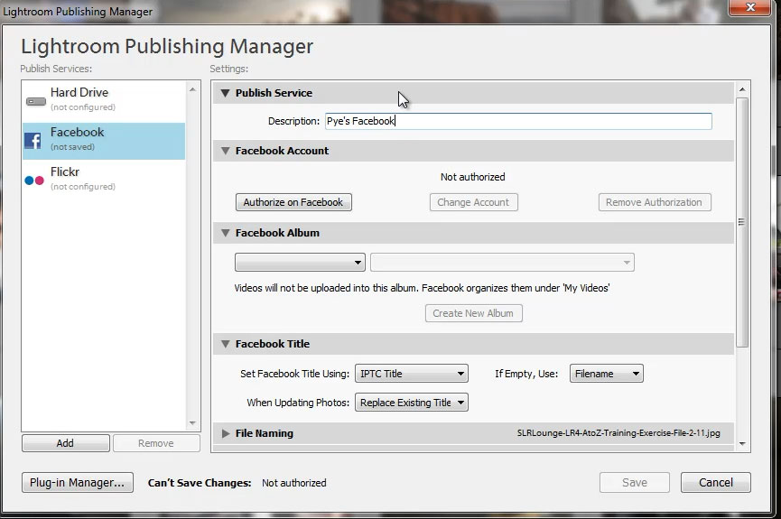This screenshot has height=519, width=781.
Task: Click the File Naming example filename text
Action: [618, 433]
